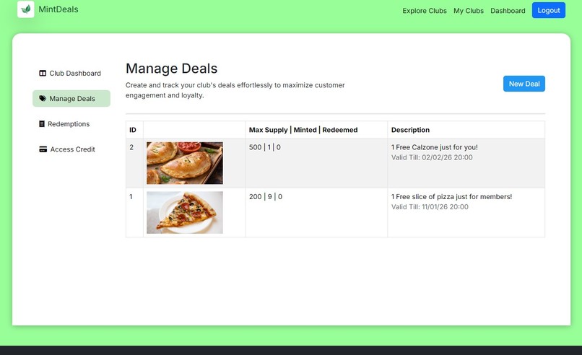
Task: Click the subtitle about creating and tracking deals
Action: point(235,90)
